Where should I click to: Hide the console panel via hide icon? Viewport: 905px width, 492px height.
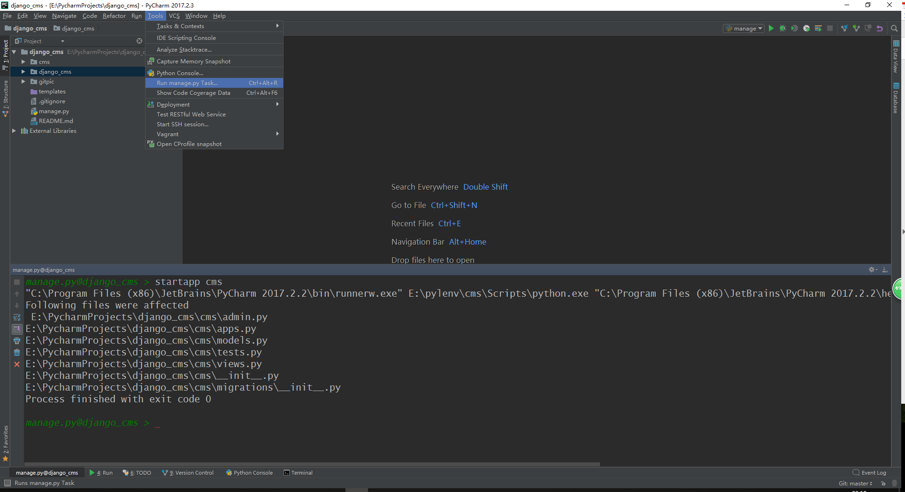[x=885, y=269]
